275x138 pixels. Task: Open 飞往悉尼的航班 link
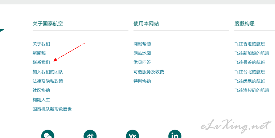coord(250,81)
